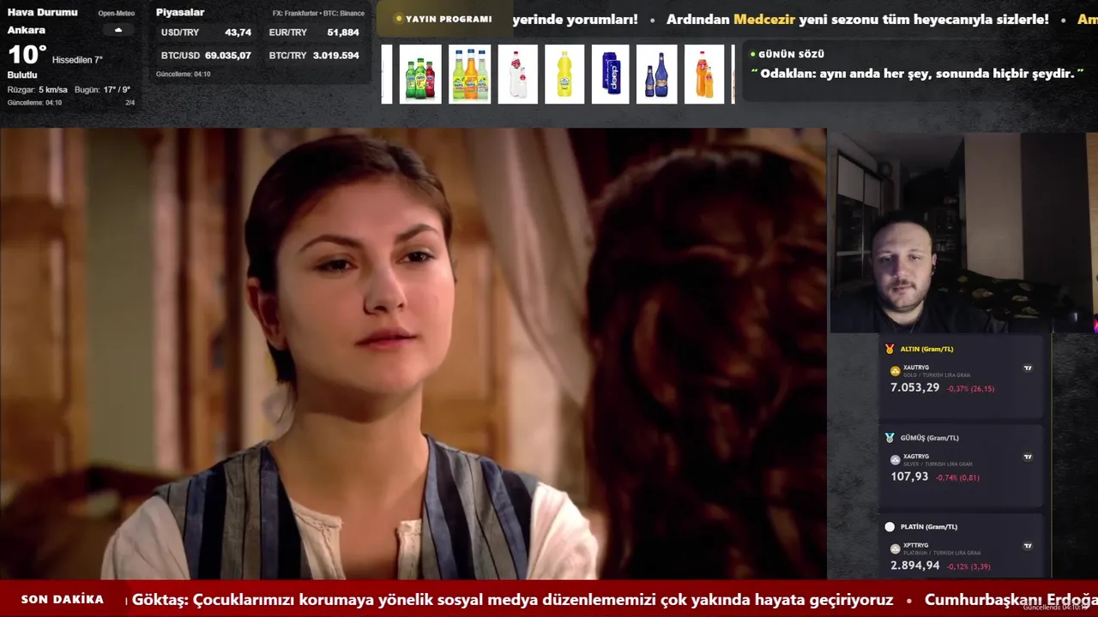Click the 'Hissedilen 7°' feels-like text

[x=77, y=60]
